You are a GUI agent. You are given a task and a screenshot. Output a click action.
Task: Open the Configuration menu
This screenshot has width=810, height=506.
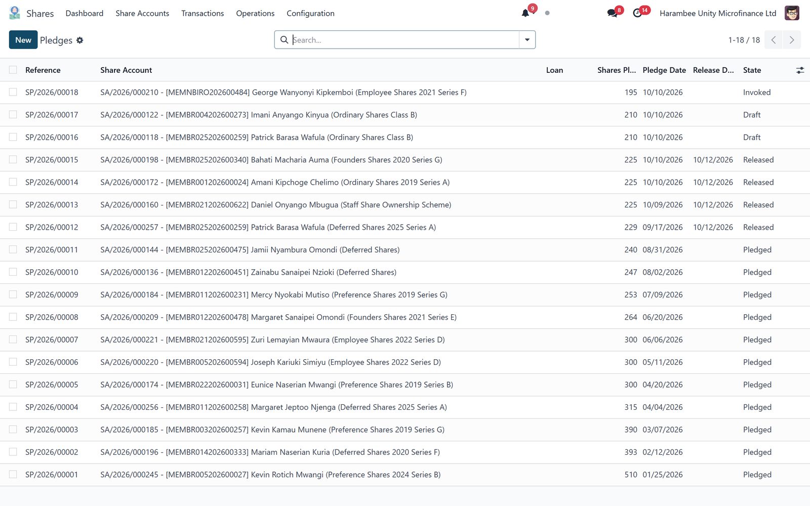point(310,13)
